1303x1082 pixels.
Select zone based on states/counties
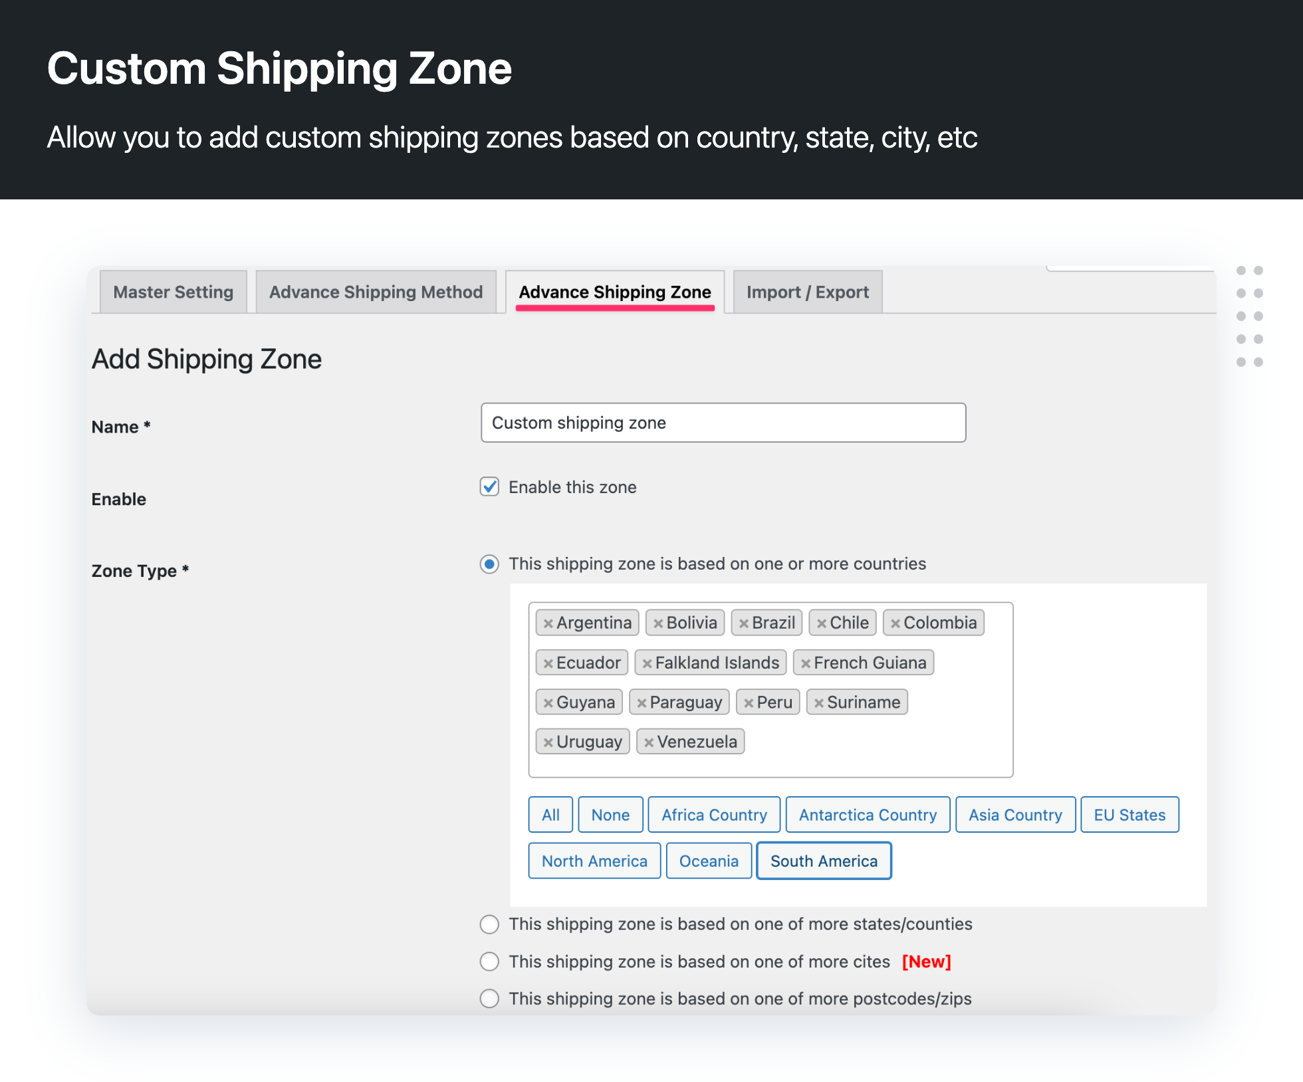pyautogui.click(x=489, y=924)
